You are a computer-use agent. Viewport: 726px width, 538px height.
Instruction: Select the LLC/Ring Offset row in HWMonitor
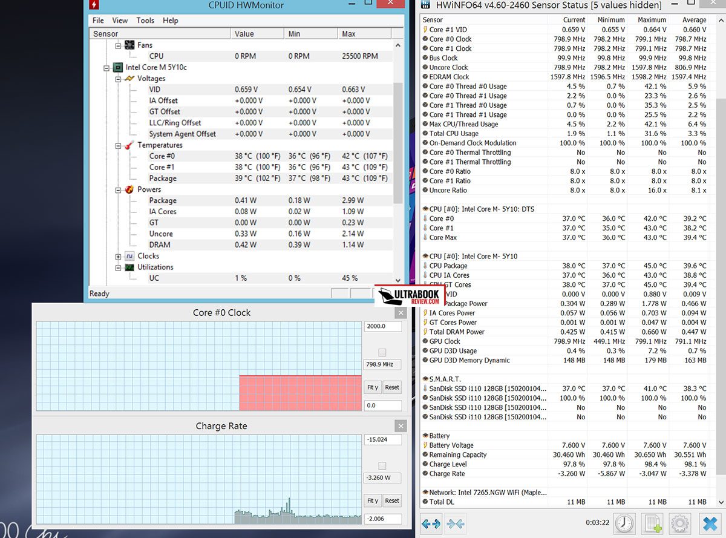click(241, 123)
